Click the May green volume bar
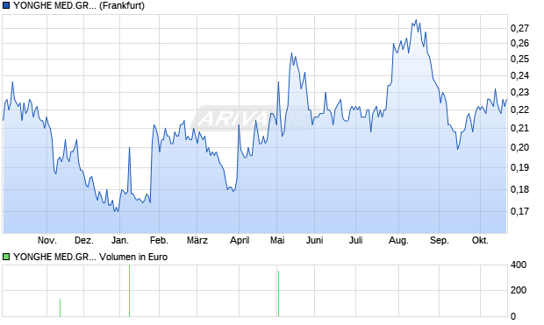The width and height of the screenshot is (544, 325). pos(278,293)
